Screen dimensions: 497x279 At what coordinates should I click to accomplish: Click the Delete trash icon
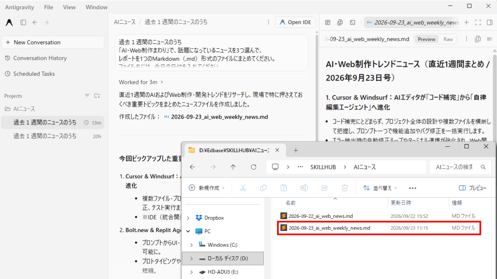coord(345,188)
